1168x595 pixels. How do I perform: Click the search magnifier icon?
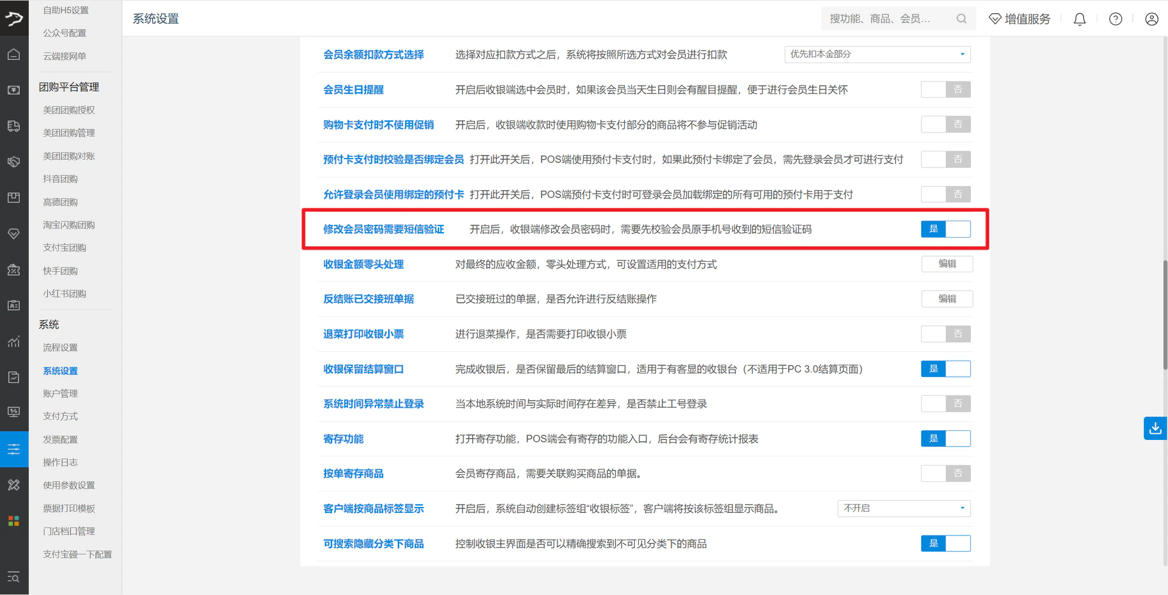click(961, 19)
